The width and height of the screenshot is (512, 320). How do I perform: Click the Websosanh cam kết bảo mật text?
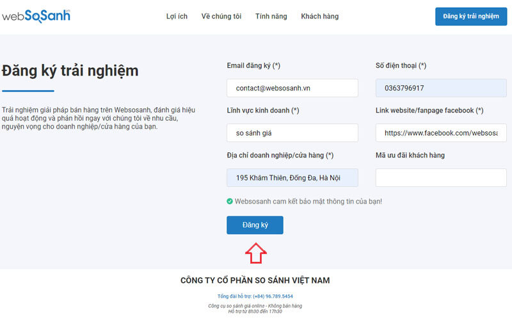(308, 202)
